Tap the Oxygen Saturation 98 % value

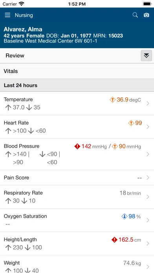pyautogui.click(x=134, y=217)
